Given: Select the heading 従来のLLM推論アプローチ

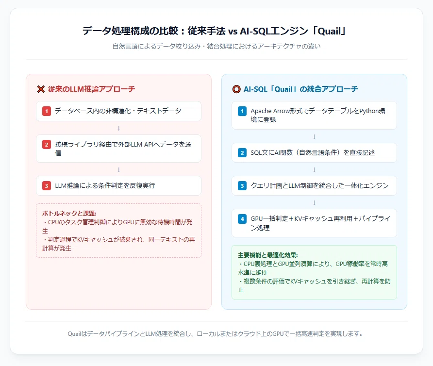Looking at the screenshot, I should click(91, 89).
